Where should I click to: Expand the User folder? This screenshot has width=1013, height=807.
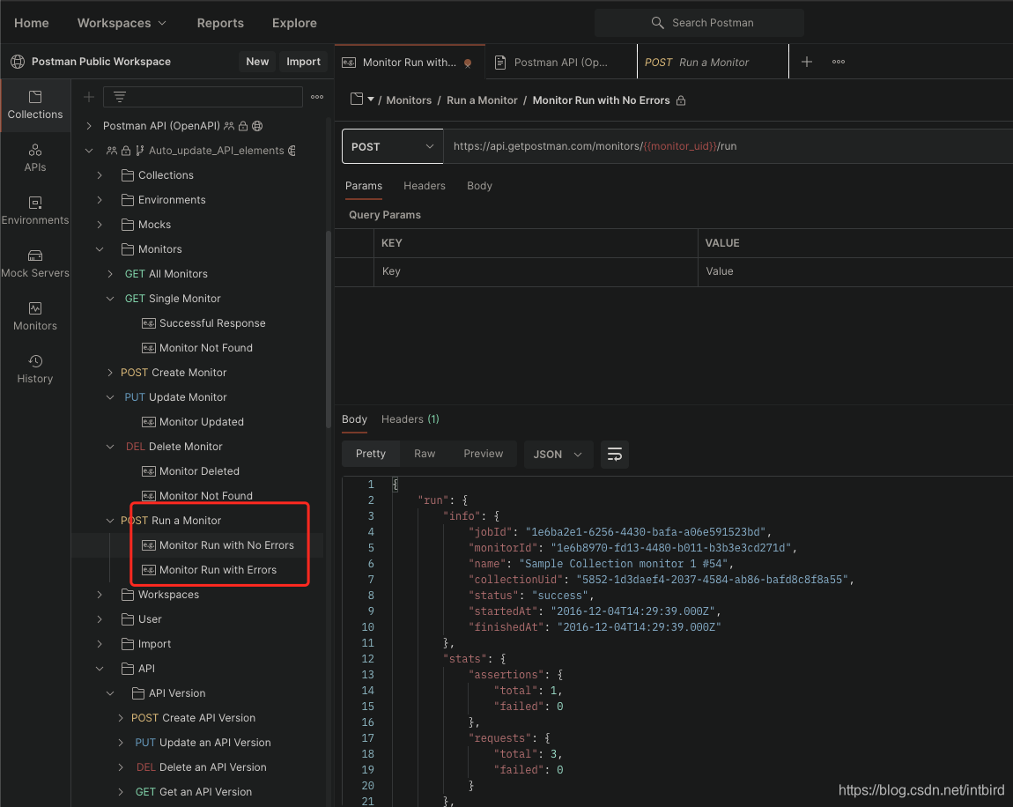click(x=100, y=619)
